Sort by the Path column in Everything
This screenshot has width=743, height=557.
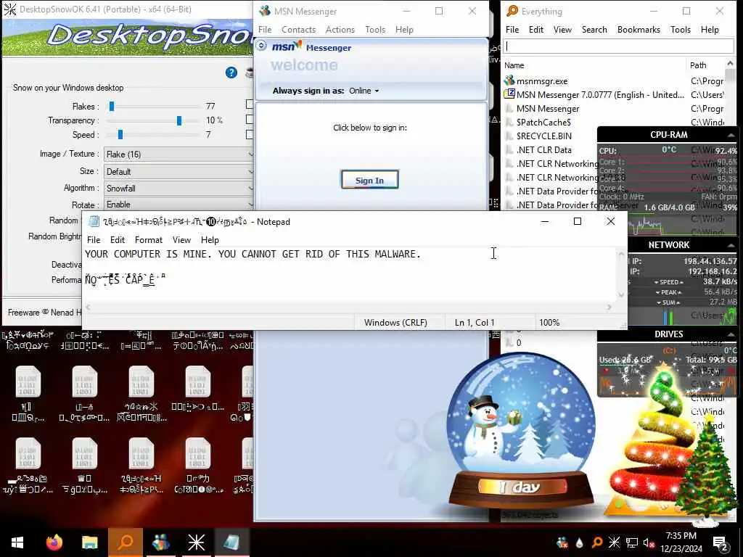point(705,65)
